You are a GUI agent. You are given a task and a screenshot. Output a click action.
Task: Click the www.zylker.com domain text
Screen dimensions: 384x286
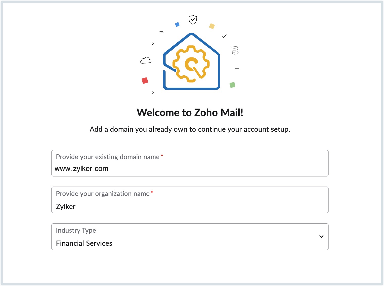point(81,169)
